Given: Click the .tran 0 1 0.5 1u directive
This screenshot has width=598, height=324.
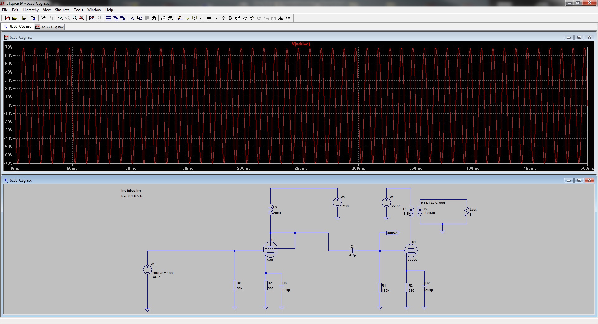Looking at the screenshot, I should pyautogui.click(x=132, y=196).
